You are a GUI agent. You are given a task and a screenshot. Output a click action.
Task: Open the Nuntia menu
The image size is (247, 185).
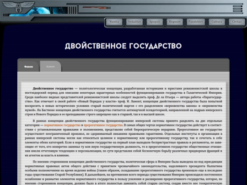(x=114, y=22)
